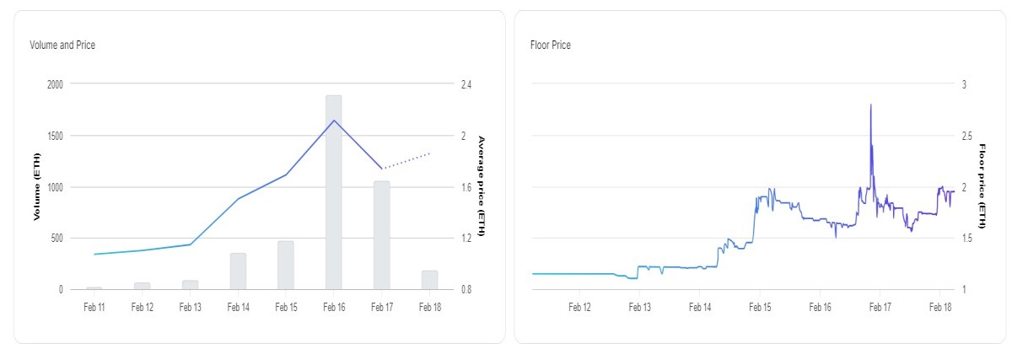Image resolution: width=1012 pixels, height=349 pixels.
Task: Click the Feb 12 volume bar
Action: tap(143, 286)
